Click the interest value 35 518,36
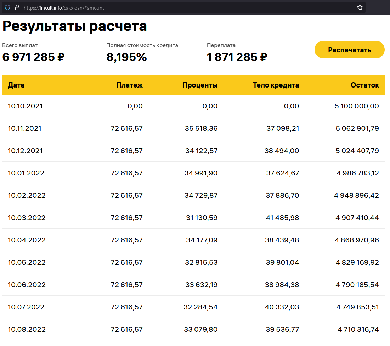 click(x=201, y=128)
